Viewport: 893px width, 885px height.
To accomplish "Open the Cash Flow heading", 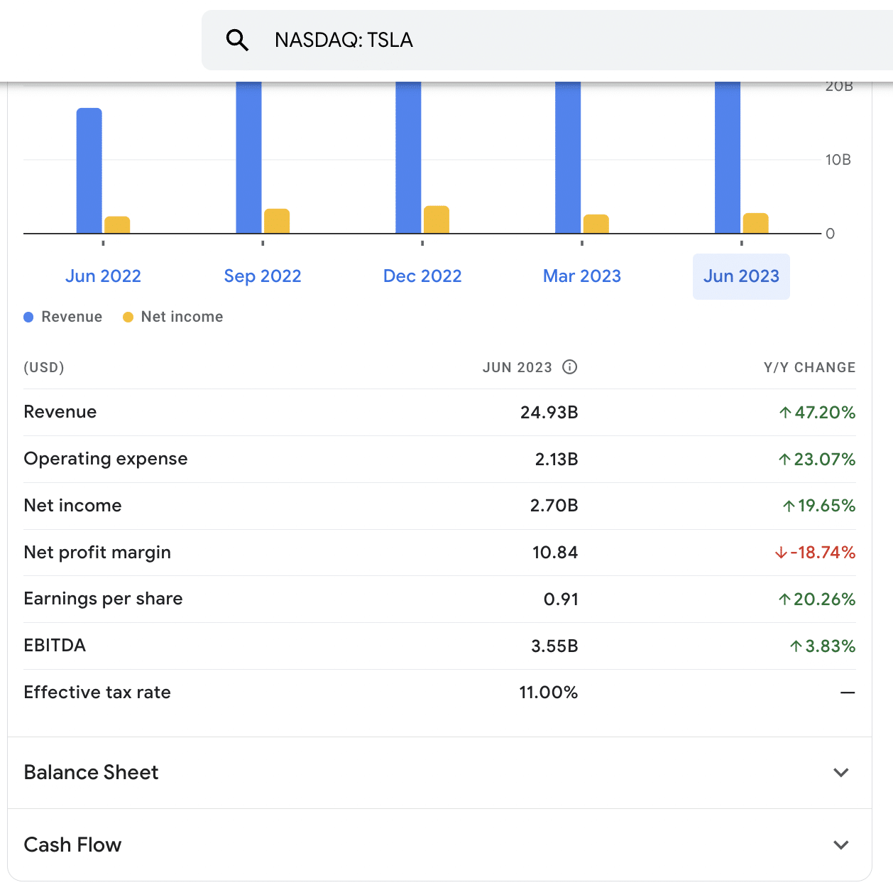I will (x=72, y=845).
